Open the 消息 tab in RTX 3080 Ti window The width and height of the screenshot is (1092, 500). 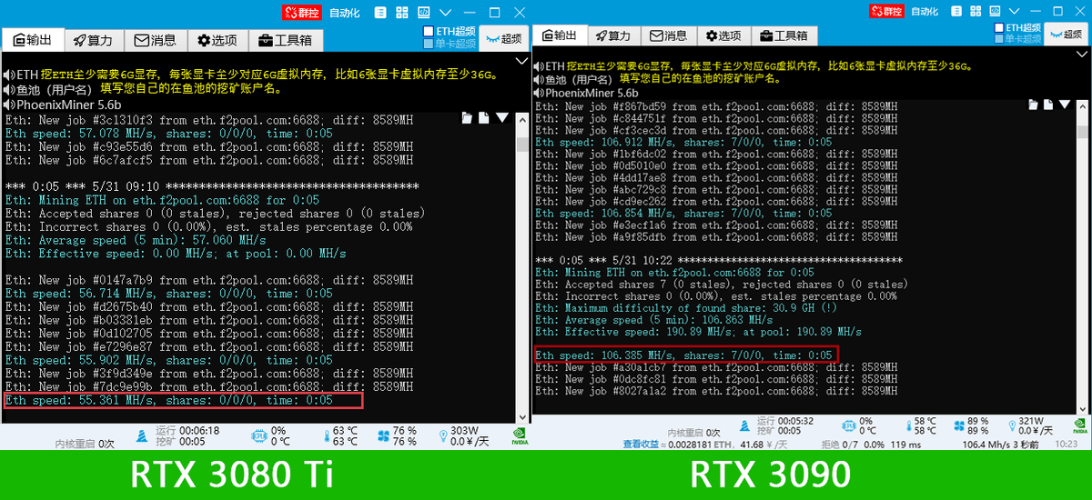[x=156, y=40]
